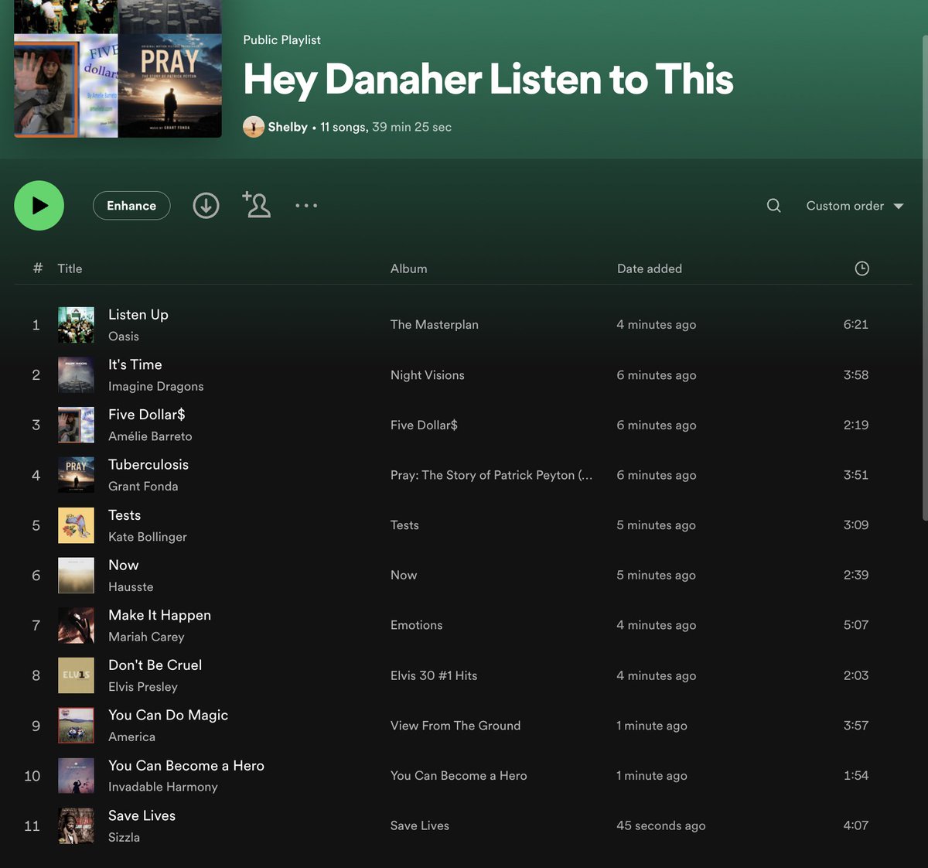928x868 pixels.
Task: Open album The Masterplan
Action: point(435,325)
